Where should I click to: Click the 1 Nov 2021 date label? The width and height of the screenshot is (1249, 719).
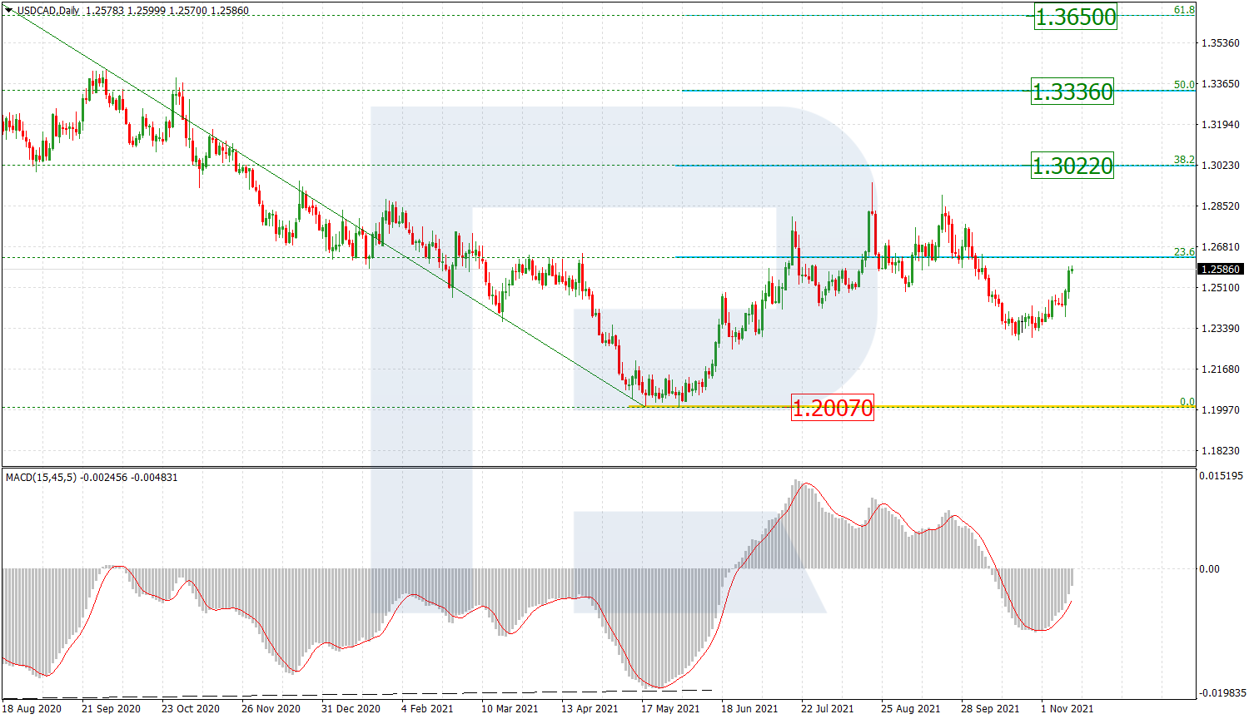[x=1067, y=709]
